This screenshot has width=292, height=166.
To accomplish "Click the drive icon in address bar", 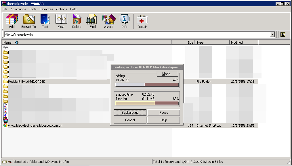I will coord(7,34).
